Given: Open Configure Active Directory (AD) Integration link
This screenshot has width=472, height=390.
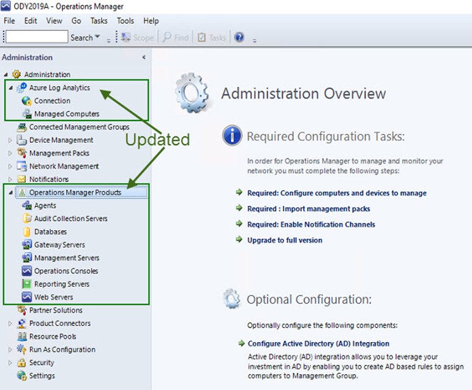Looking at the screenshot, I should pos(318,343).
